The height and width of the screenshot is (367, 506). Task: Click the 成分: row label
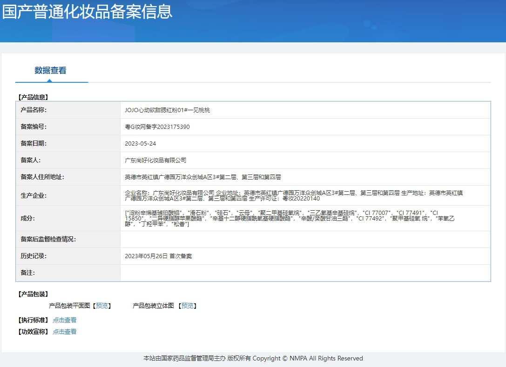pos(28,218)
